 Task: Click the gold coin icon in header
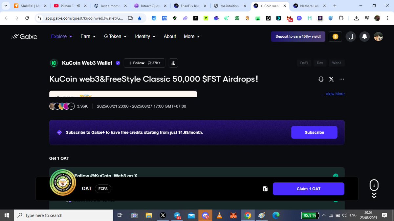336,37
